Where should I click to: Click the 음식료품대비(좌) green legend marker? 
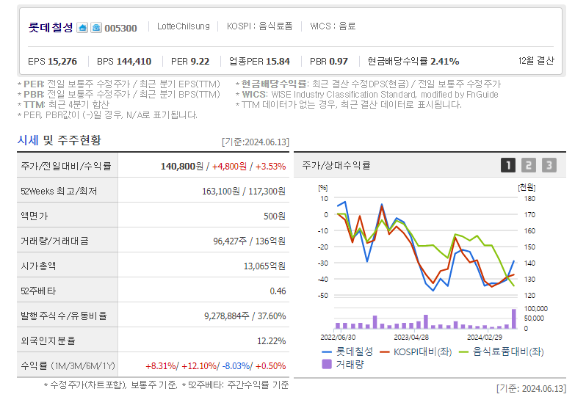point(464,352)
